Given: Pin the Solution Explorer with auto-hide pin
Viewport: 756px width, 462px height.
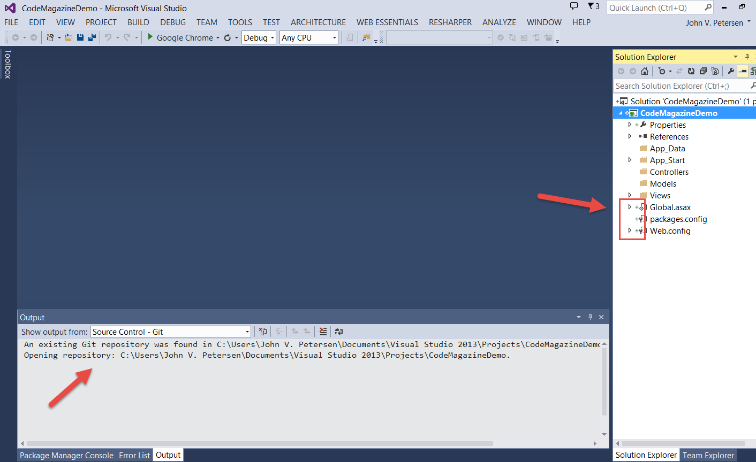Looking at the screenshot, I should coord(747,57).
